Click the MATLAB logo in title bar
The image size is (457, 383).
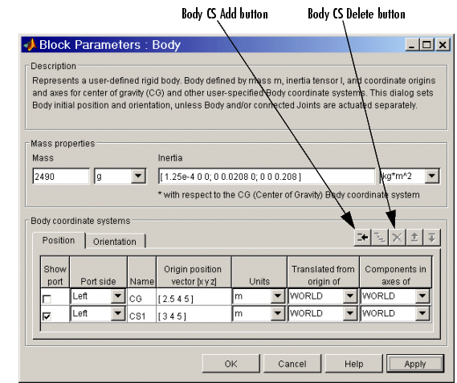30,45
